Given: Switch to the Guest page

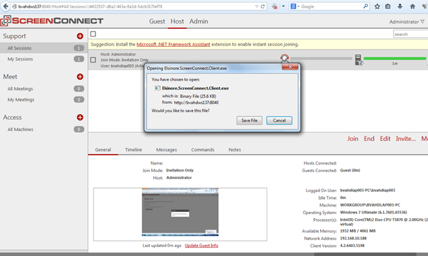Looking at the screenshot, I should pos(157,21).
